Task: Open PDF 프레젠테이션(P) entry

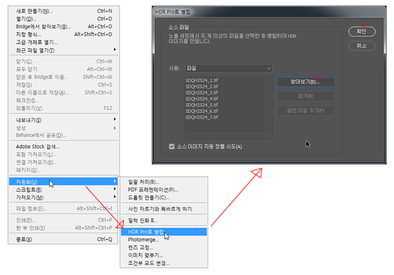Action: (x=164, y=190)
